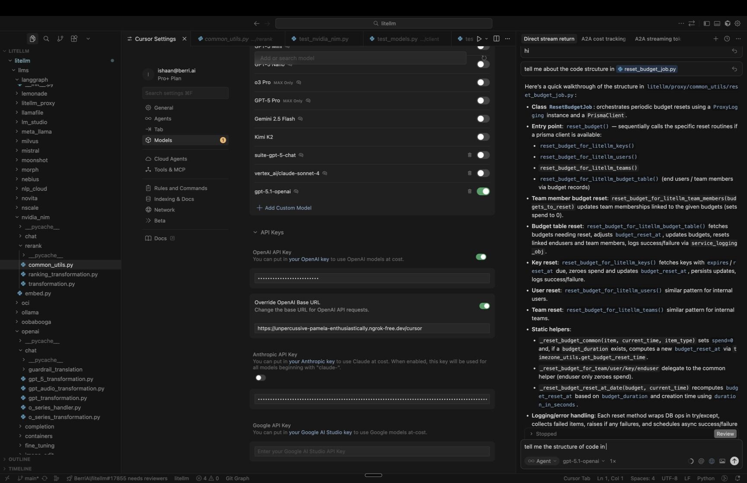The width and height of the screenshot is (747, 483).
Task: Toggle the primary sidebar layout icon
Action: pos(706,23)
